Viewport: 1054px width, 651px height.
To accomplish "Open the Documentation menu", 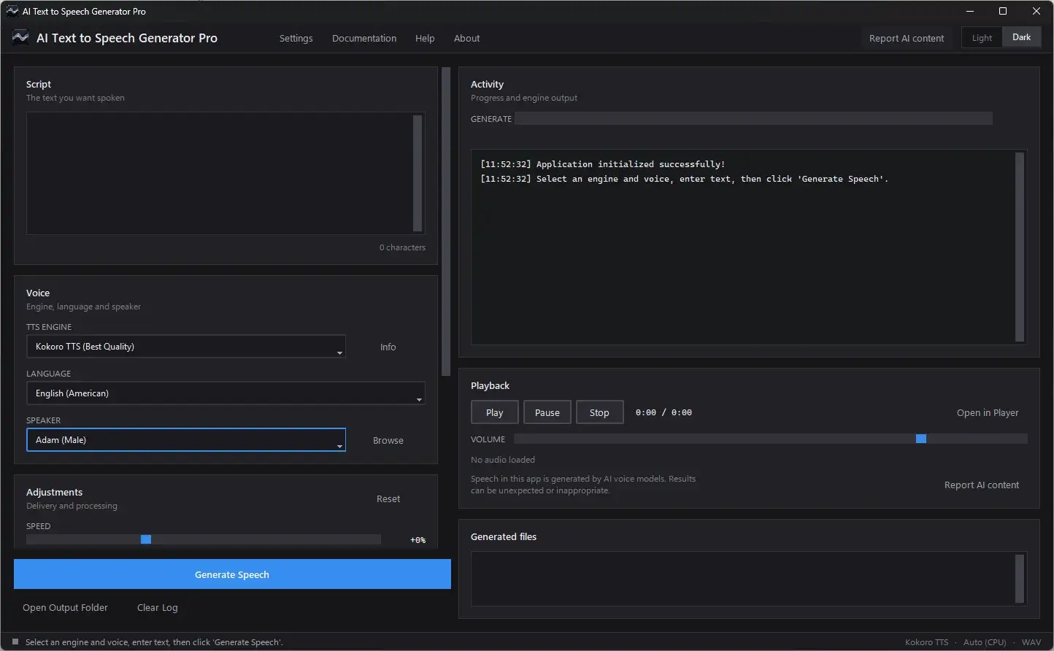I will click(364, 38).
